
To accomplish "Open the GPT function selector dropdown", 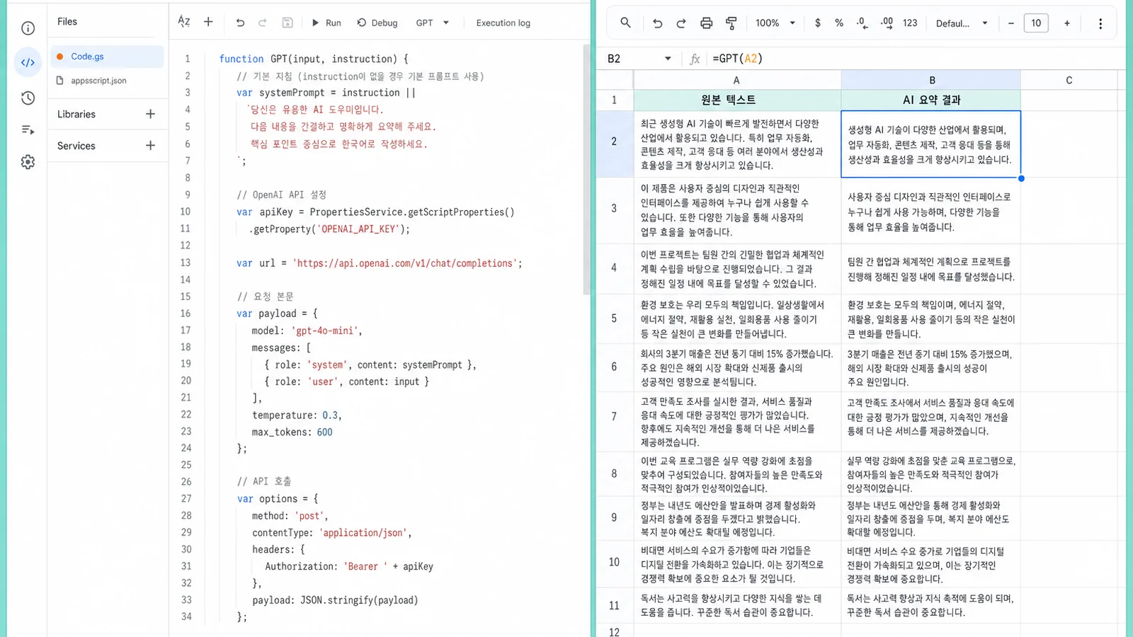I will pos(433,23).
